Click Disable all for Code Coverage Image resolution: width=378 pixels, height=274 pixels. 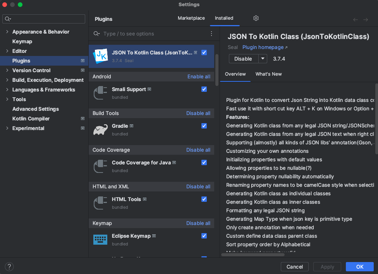[198, 150]
